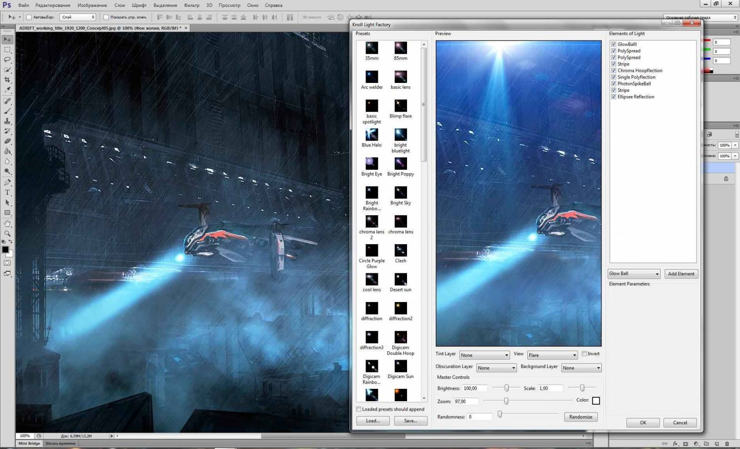
Task: Uncheck the GlowBalll light element
Action: 614,44
